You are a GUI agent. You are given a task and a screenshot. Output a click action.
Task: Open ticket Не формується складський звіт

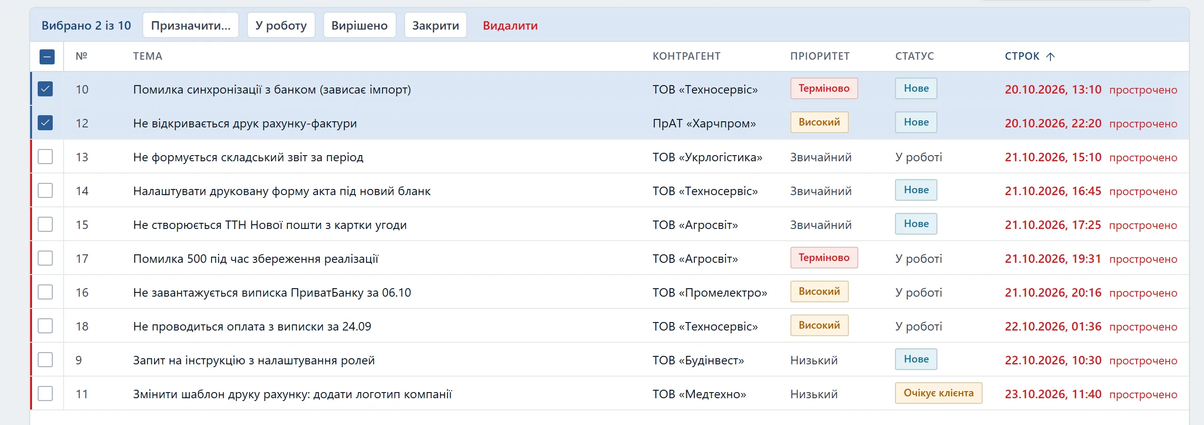(x=248, y=157)
